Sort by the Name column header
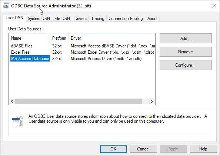 click(x=29, y=38)
